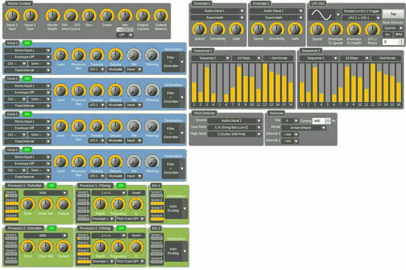Open the Beat Division Quarter dropdown

click(393, 28)
